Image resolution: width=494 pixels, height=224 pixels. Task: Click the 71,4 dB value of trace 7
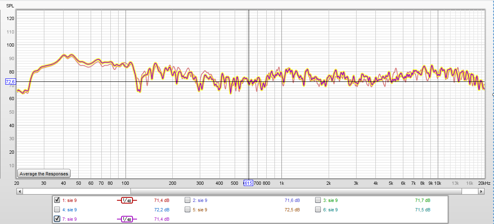coord(162,219)
